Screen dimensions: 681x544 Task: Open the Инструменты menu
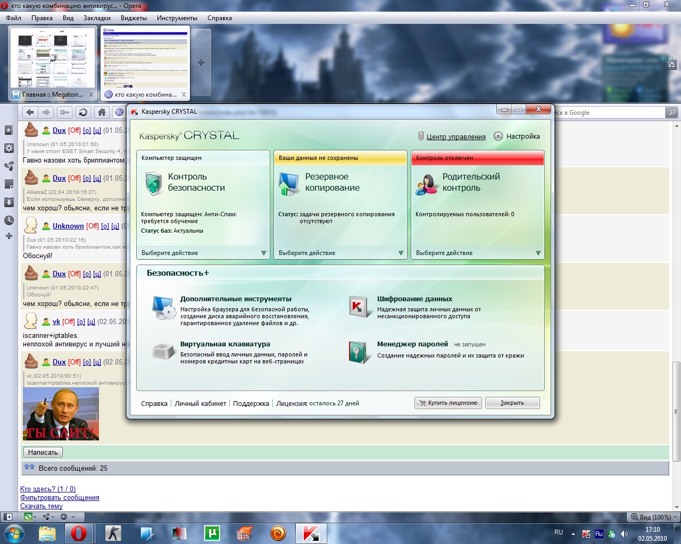pyautogui.click(x=177, y=18)
